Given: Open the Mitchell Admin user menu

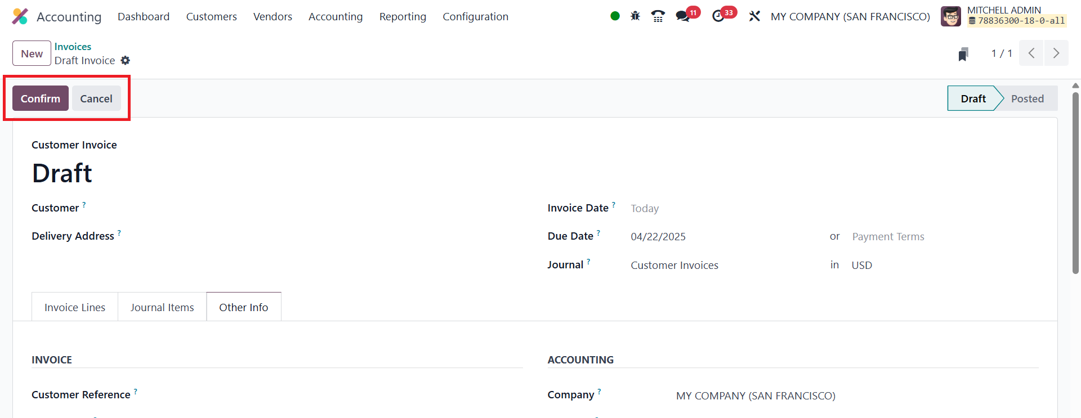Looking at the screenshot, I should pyautogui.click(x=1003, y=16).
